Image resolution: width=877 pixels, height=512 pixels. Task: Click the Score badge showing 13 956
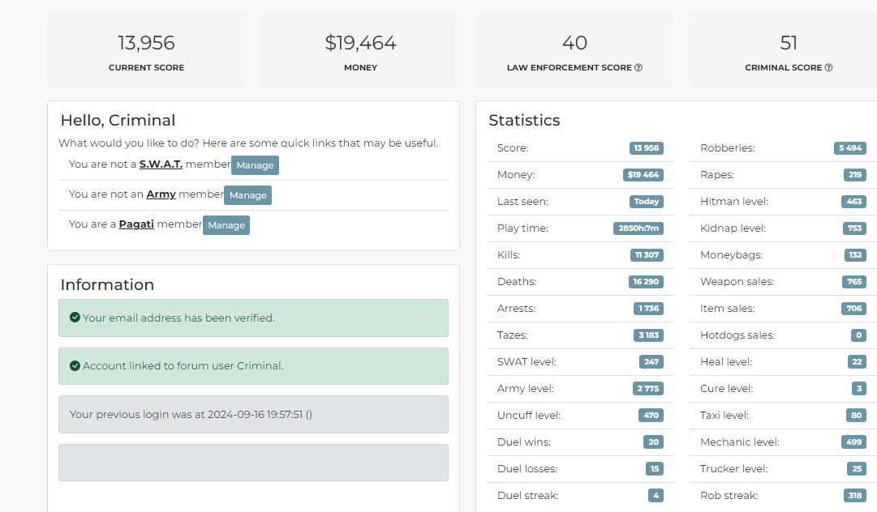(647, 148)
